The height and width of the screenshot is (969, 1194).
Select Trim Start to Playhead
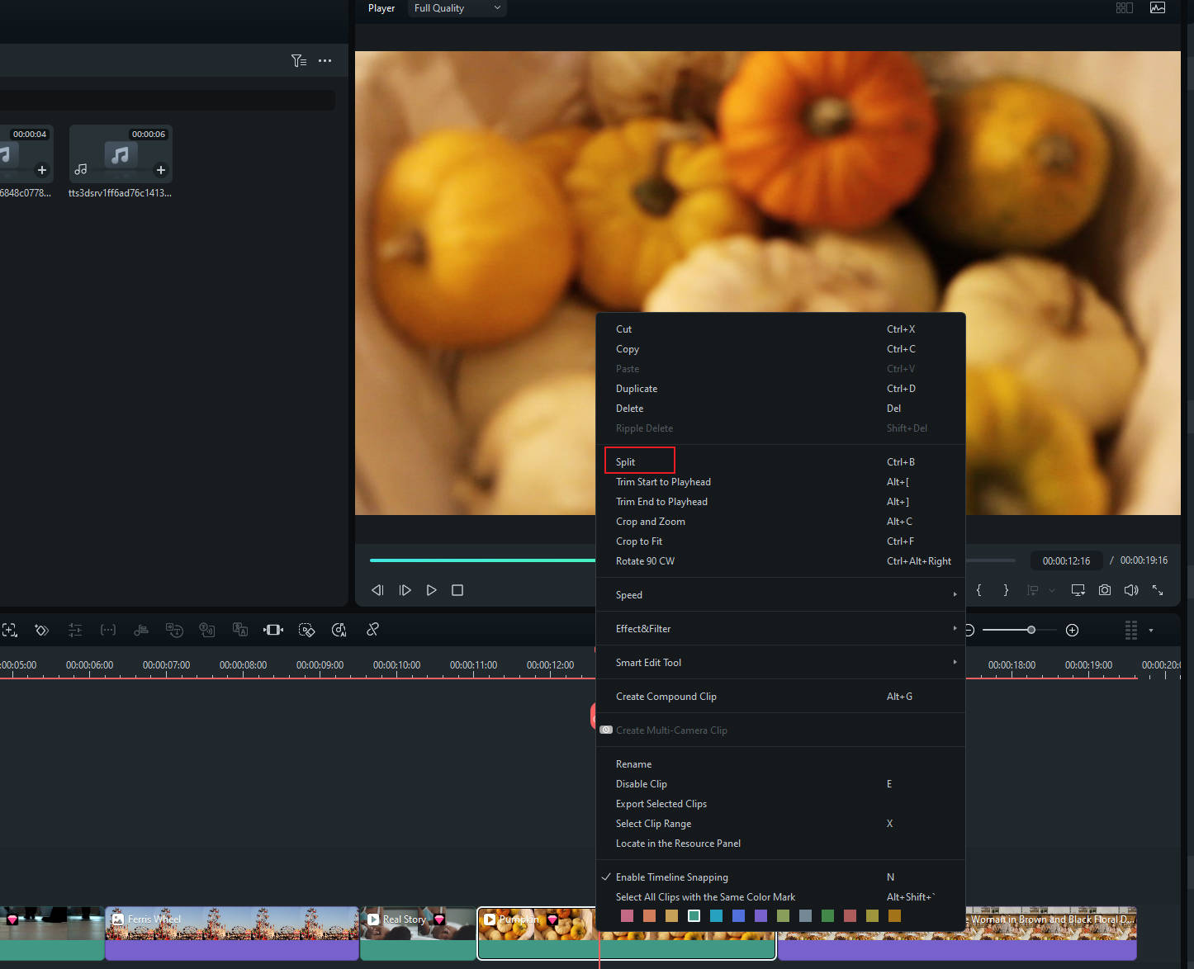pyautogui.click(x=780, y=482)
